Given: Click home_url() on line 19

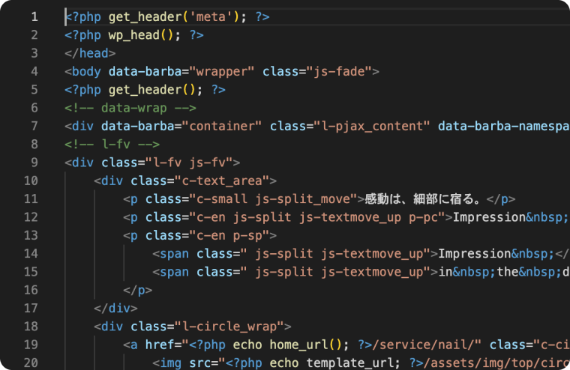Looking at the screenshot, I should [306, 345].
